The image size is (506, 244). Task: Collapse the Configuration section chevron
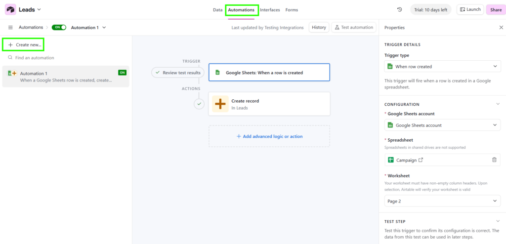pos(498,104)
